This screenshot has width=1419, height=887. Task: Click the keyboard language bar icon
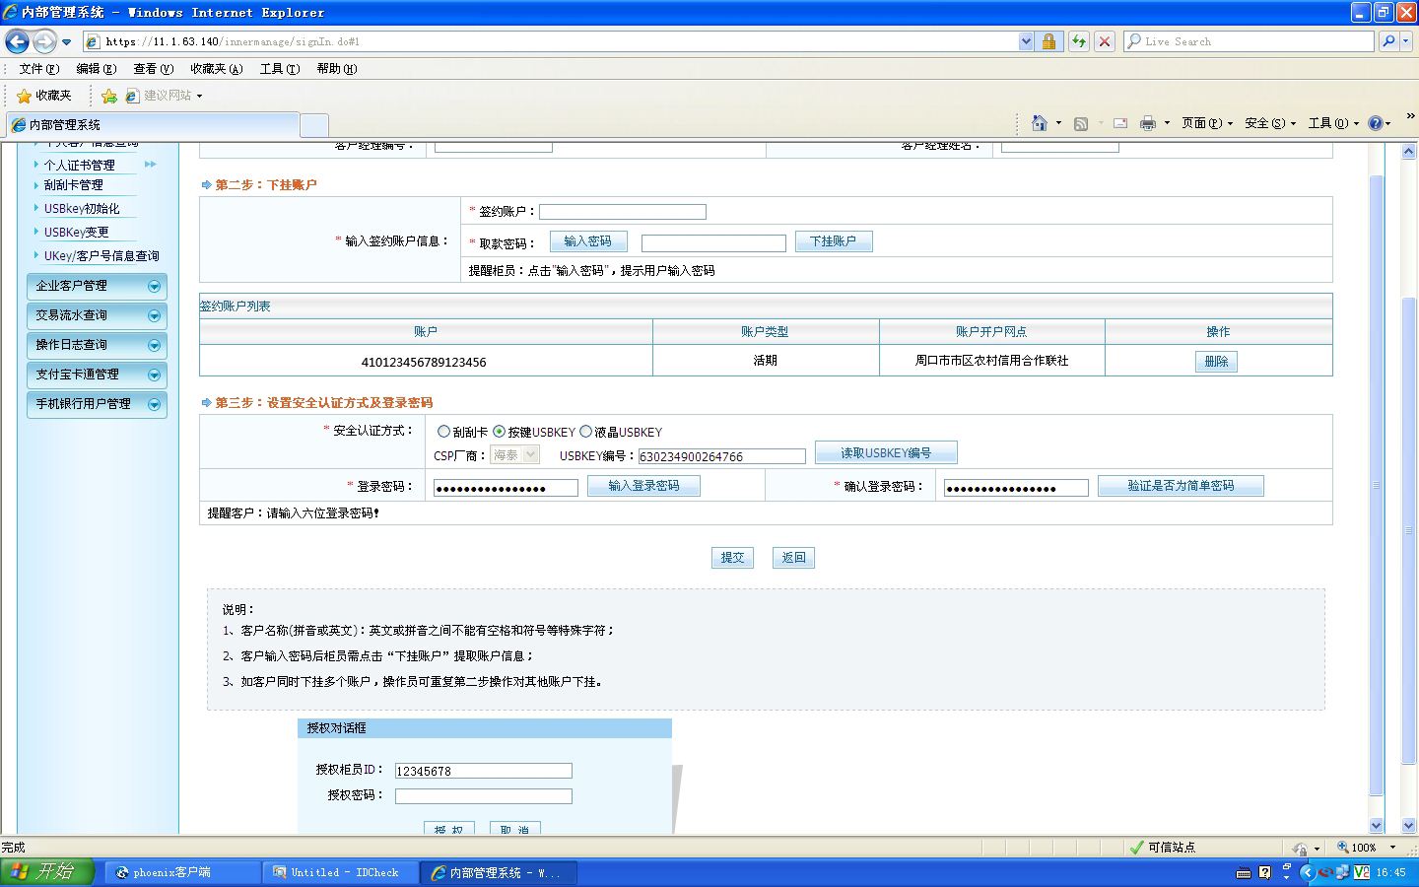(x=1244, y=873)
